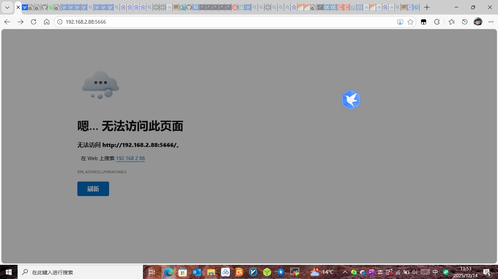Reload the page from the toolbar
Screen dimensions: 498x279
[34, 22]
